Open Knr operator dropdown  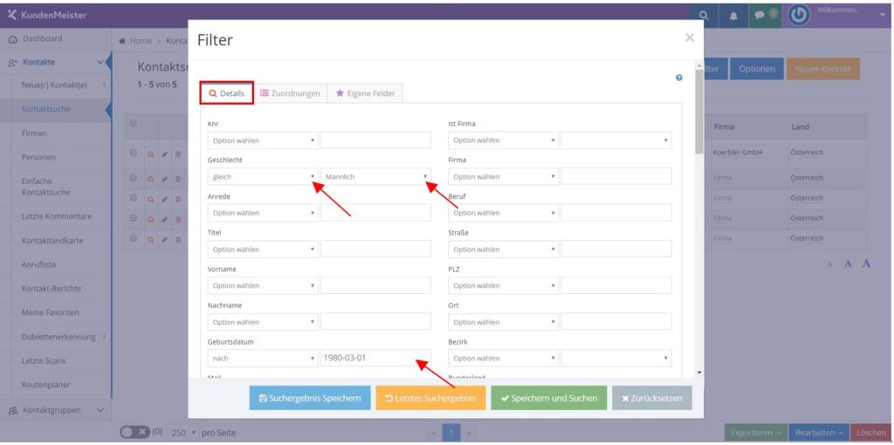pyautogui.click(x=263, y=140)
